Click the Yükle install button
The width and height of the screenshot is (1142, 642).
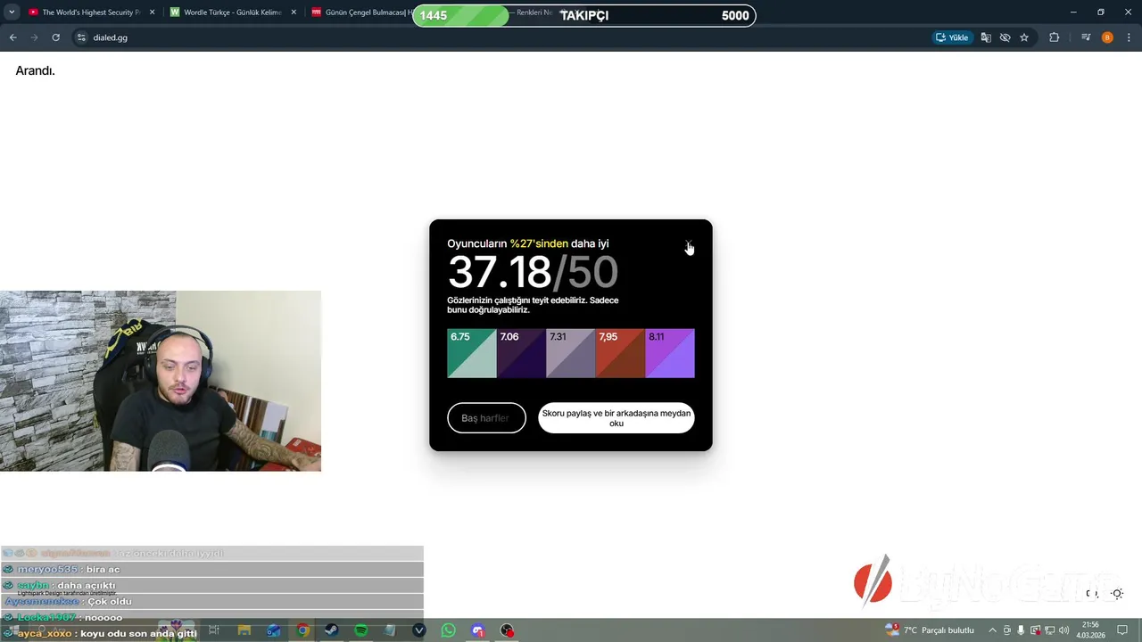tap(952, 37)
